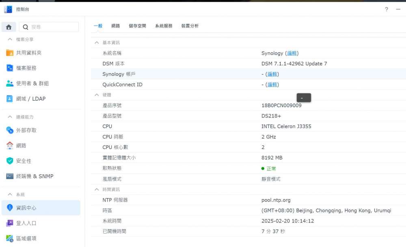Click the search magnifier icon
Viewport: 406px width, 247px height.
(25, 27)
